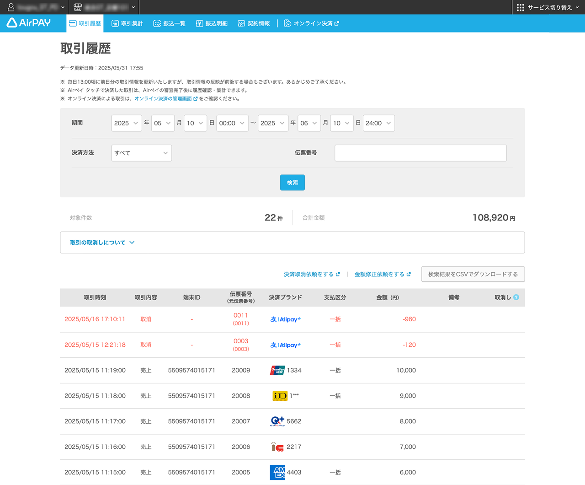Click the AirPAY logo

[29, 23]
